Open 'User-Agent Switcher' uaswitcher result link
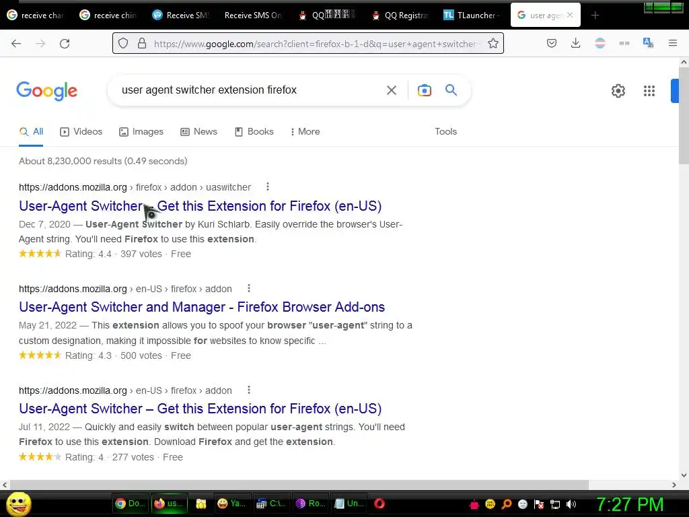Image resolution: width=689 pixels, height=517 pixels. click(200, 206)
